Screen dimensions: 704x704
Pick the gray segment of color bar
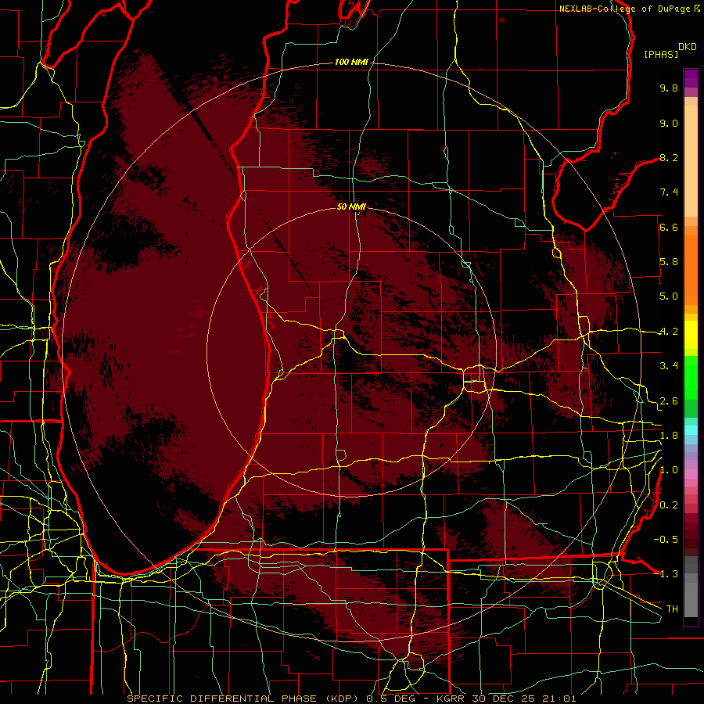[691, 587]
